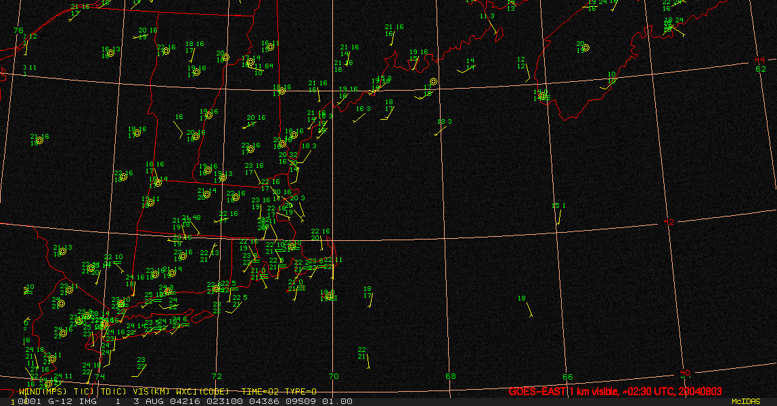Click the yellow frame number 1 at status line start
Screen dimensions: 777x406
(13, 402)
